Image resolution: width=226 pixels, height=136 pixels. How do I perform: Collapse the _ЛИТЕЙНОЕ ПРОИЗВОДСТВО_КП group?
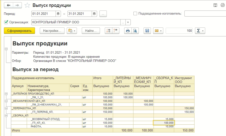pyautogui.click(x=6, y=94)
